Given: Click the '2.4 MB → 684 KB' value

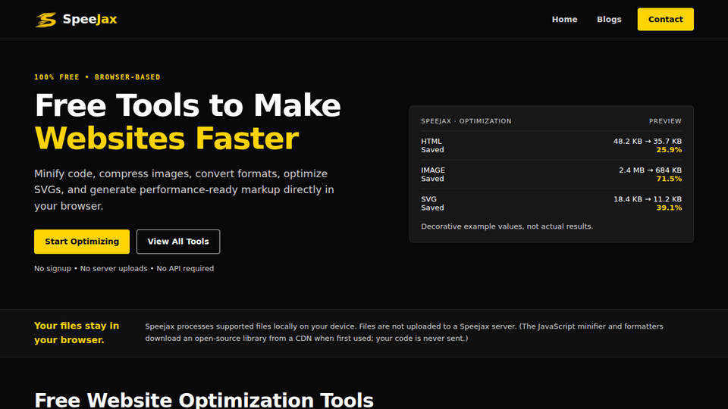Looking at the screenshot, I should tap(650, 170).
